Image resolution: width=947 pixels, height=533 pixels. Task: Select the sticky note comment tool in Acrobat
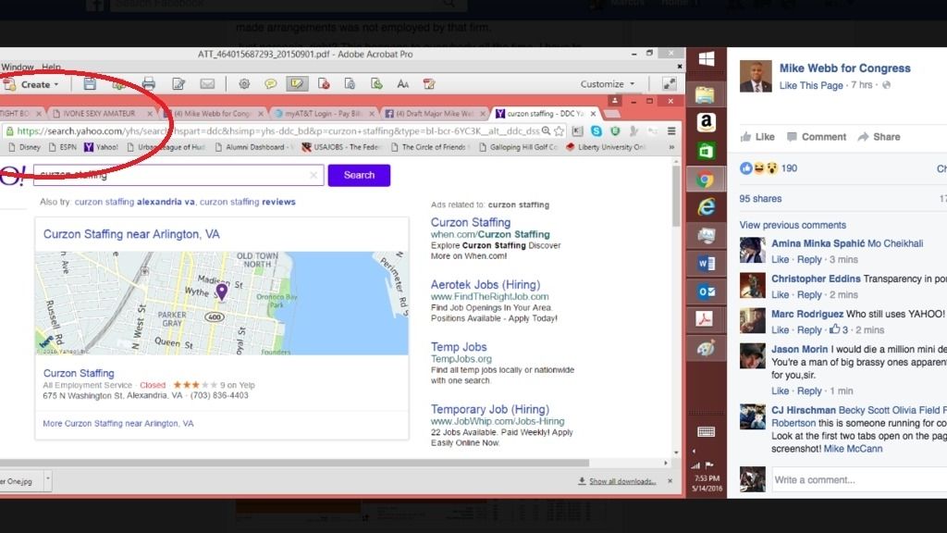[271, 84]
